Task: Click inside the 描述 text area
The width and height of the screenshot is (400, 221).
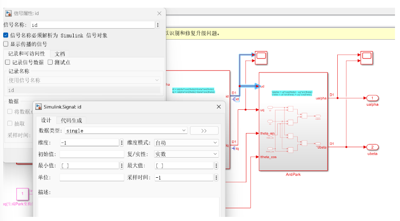Action: pos(129,207)
